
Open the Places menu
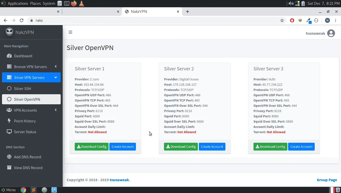35,4
